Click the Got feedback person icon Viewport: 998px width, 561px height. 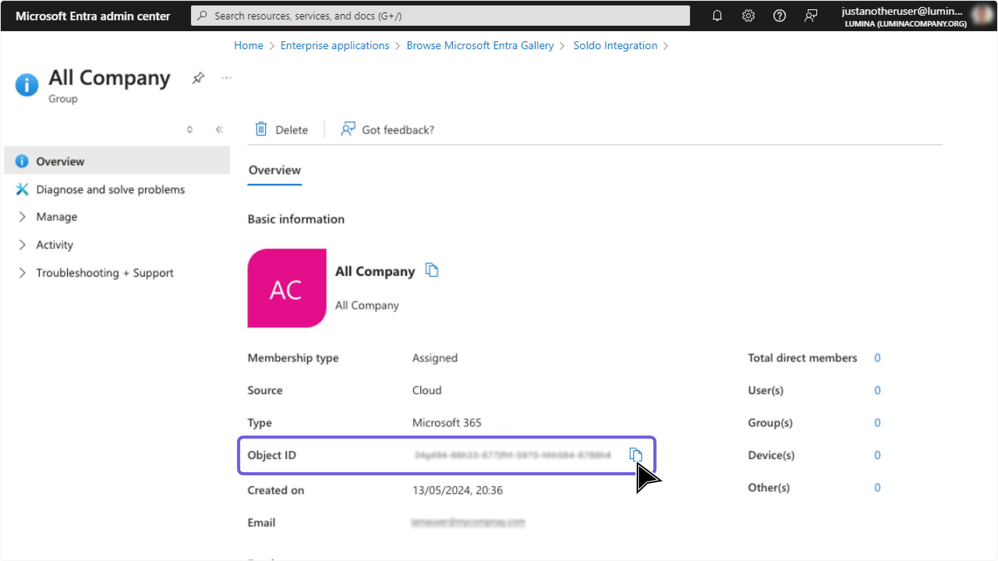point(348,129)
